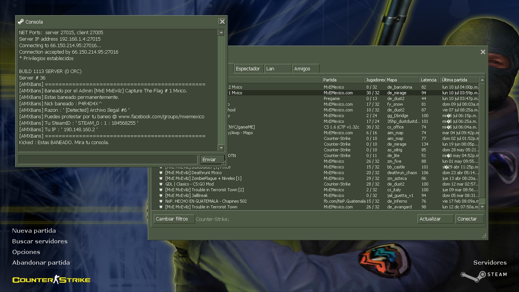
Task: Select the GDL | Clasico - CS:GO Mod row
Action: tap(315, 184)
